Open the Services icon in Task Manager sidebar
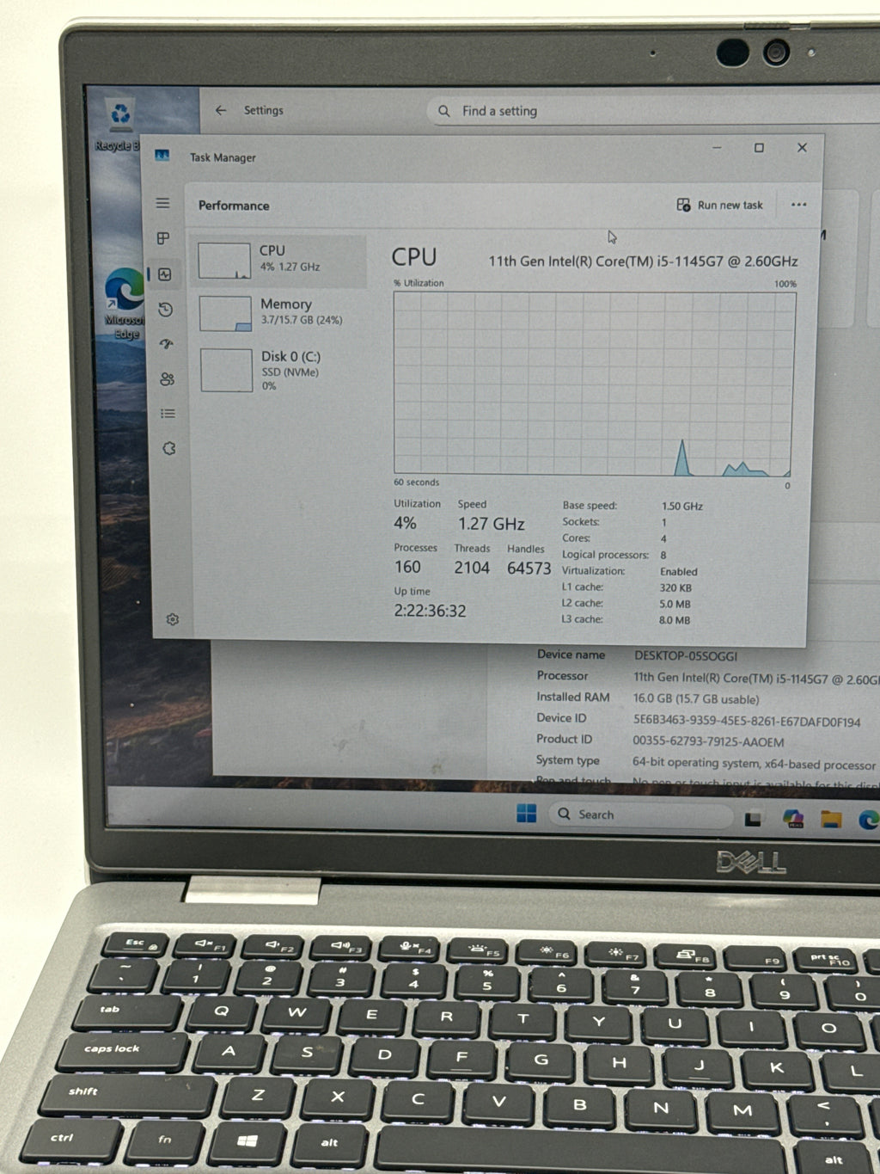Viewport: 880px width, 1174px height. click(x=169, y=448)
